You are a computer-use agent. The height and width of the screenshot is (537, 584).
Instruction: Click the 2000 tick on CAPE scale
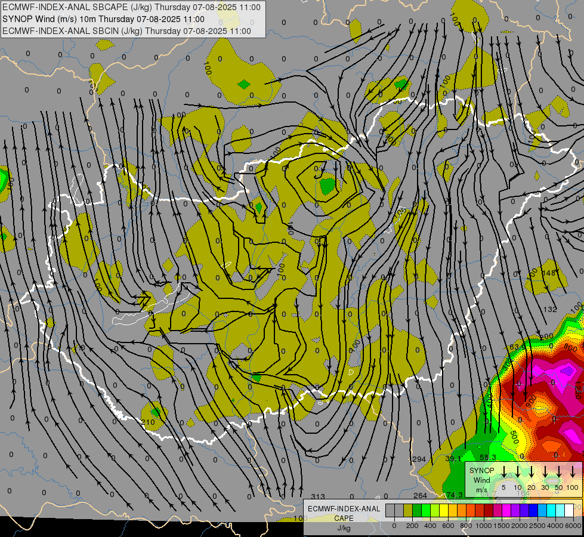(520, 526)
